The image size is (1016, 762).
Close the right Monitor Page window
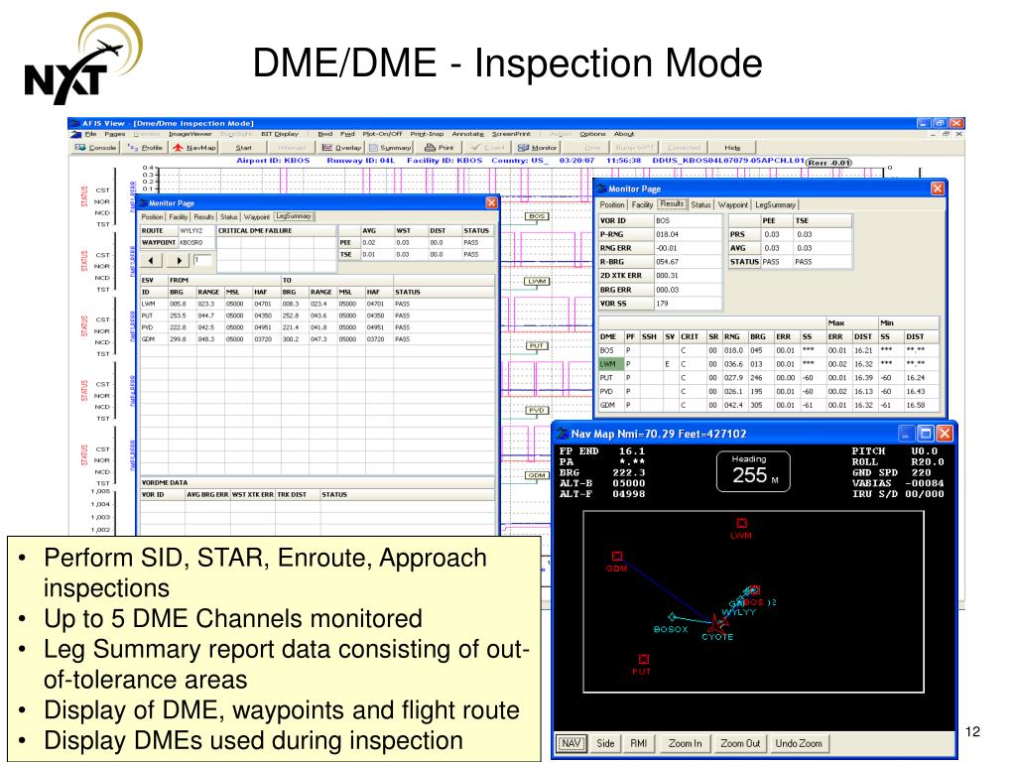(938, 189)
